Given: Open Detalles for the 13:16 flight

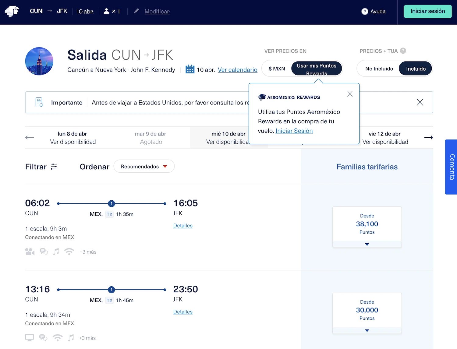Looking at the screenshot, I should coord(183,312).
